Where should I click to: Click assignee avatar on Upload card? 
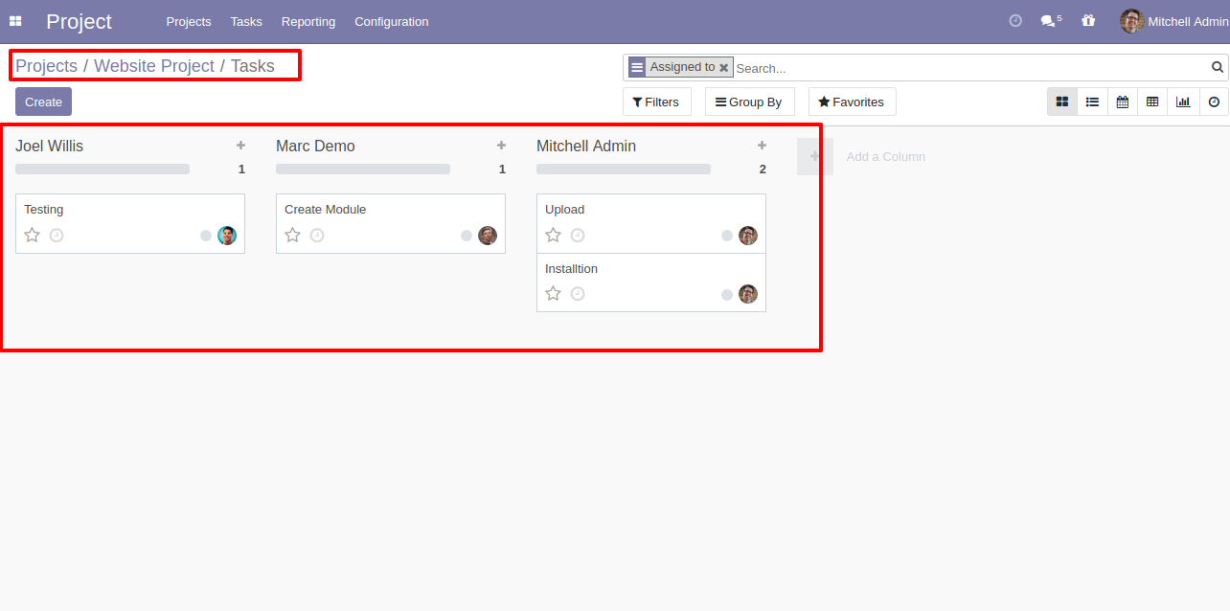(748, 236)
